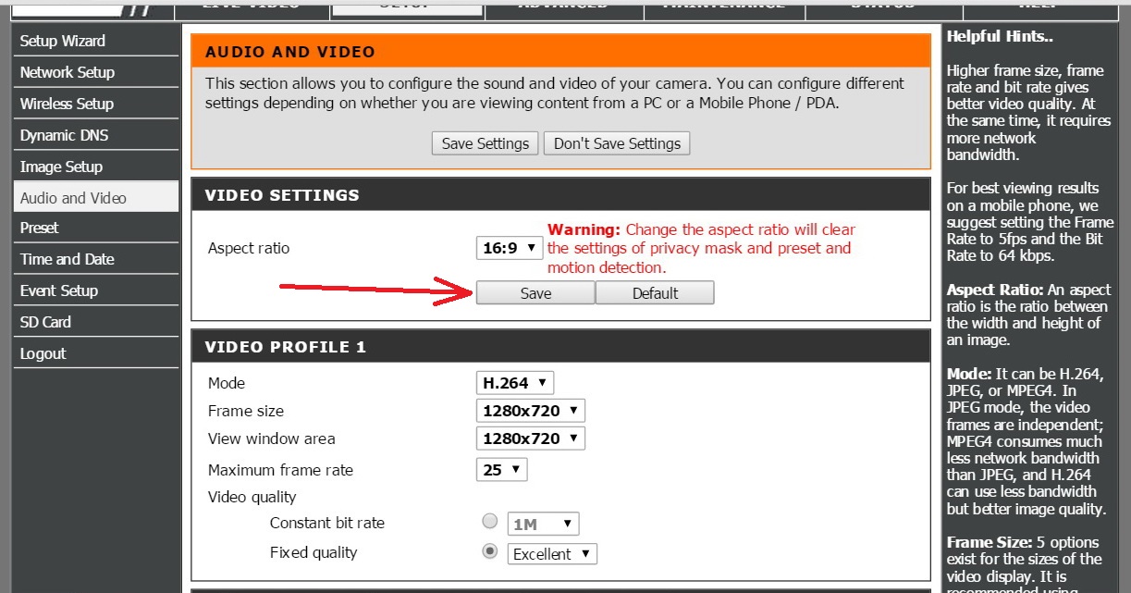The image size is (1131, 593).
Task: Open the Aspect ratio 16:9 dropdown
Action: tap(510, 248)
